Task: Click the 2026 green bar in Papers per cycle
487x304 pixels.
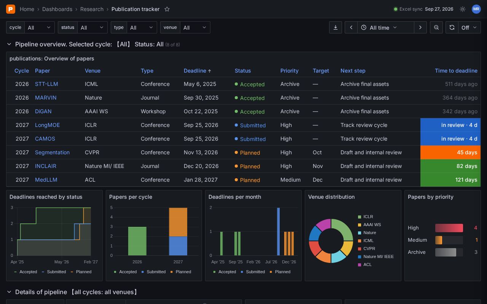Action: (x=137, y=241)
